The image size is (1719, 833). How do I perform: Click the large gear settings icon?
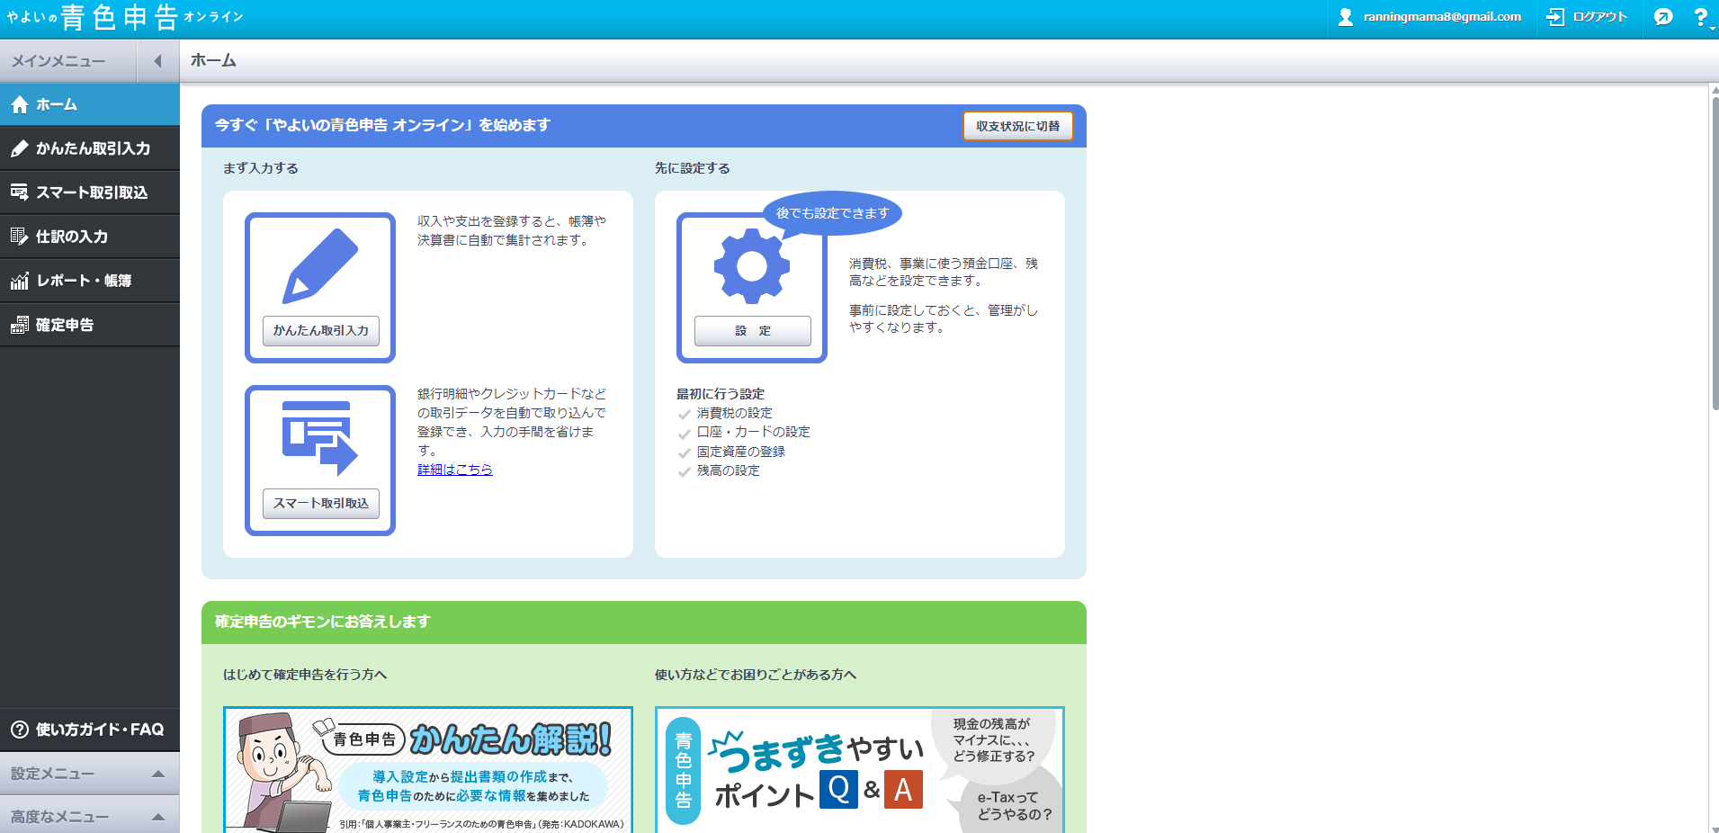click(751, 266)
